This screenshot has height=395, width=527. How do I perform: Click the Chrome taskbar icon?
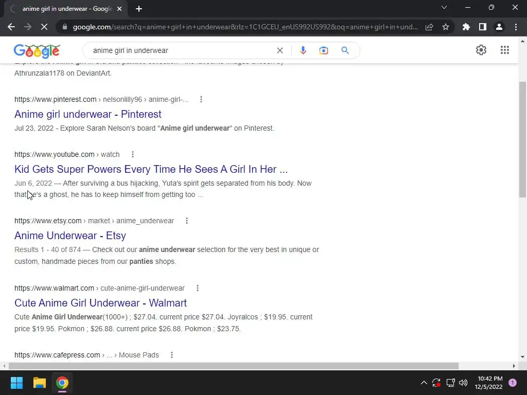(62, 383)
